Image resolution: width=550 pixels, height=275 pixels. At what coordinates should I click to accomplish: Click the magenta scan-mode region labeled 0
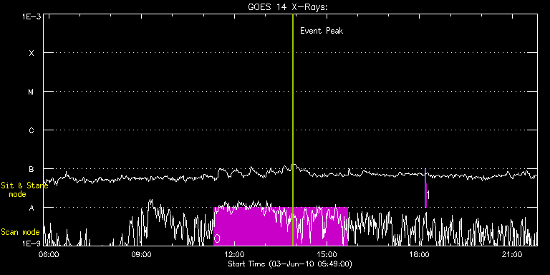pos(281,226)
